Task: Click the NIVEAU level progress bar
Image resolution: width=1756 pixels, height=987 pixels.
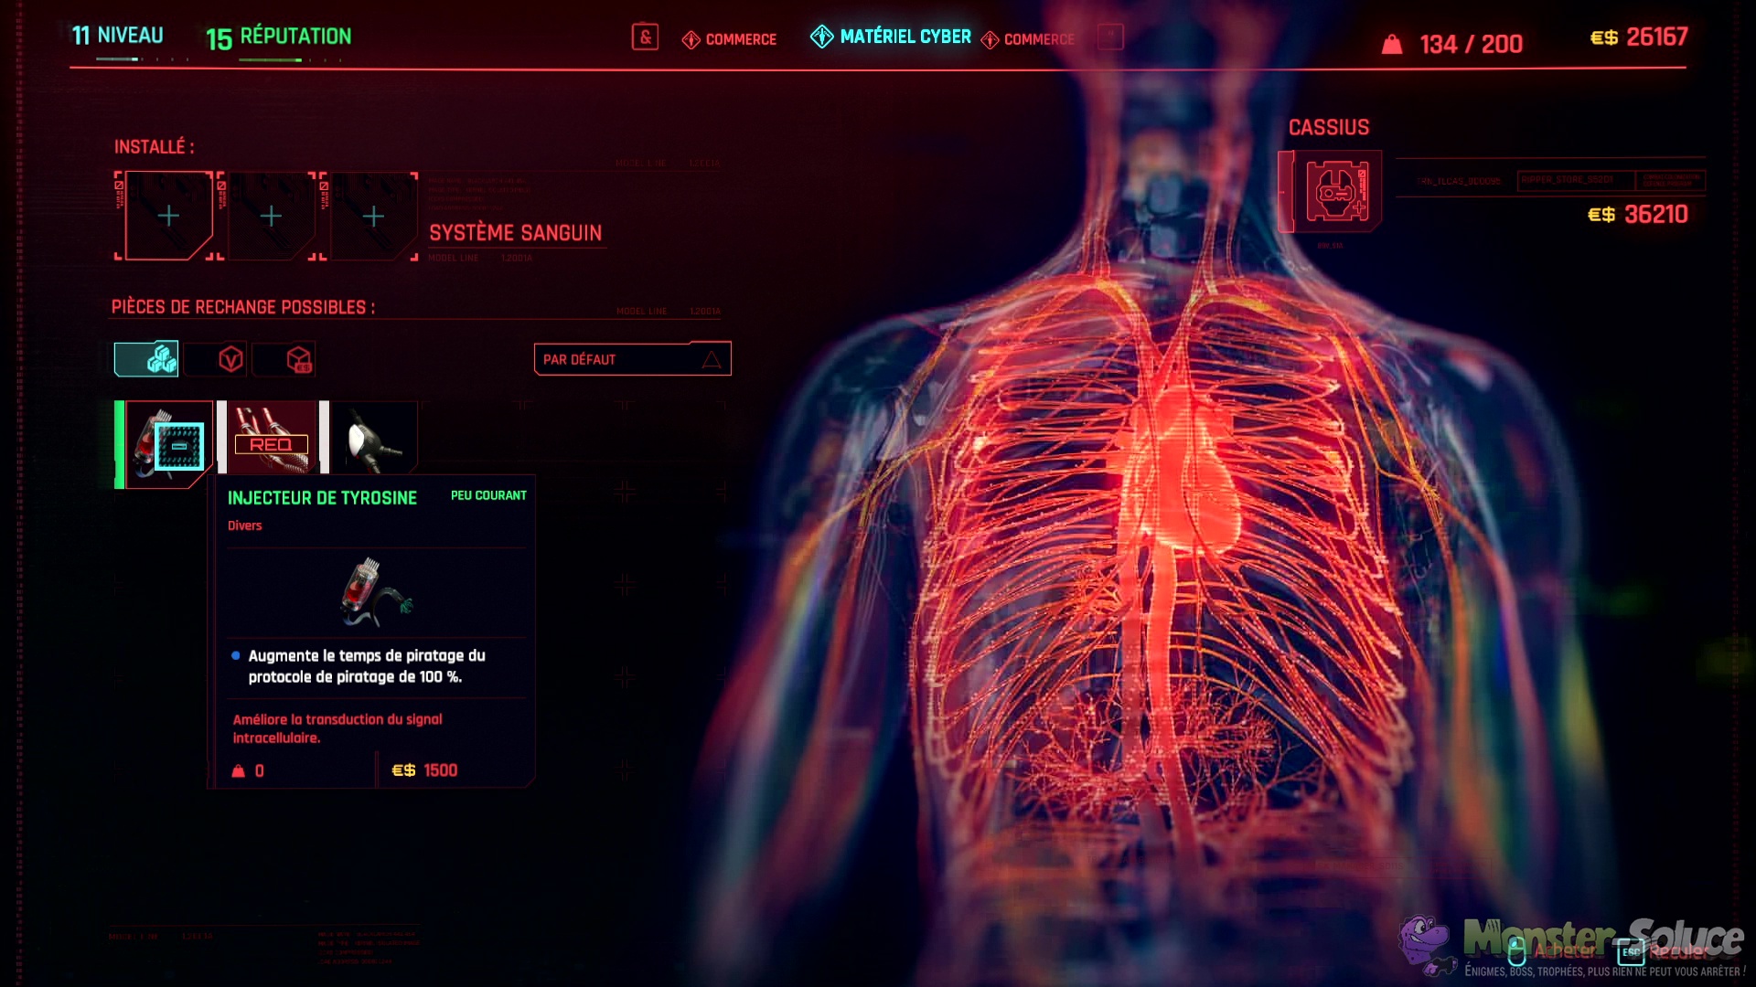Action: tap(144, 59)
